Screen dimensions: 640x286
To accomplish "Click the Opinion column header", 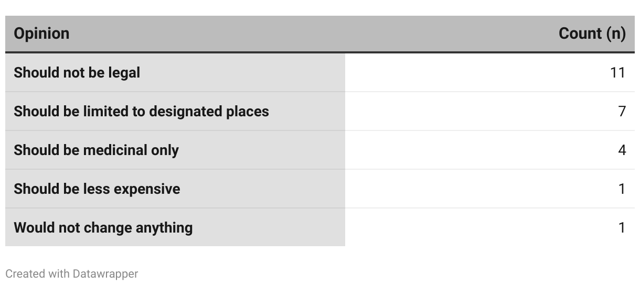I will [x=41, y=34].
